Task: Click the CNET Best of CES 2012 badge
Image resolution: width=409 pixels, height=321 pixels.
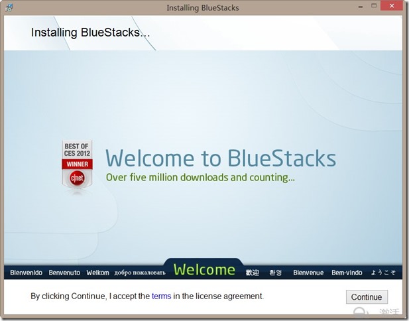Action: 77,165
